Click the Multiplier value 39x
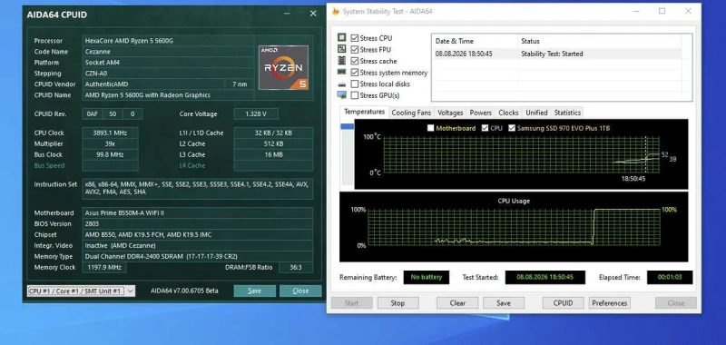Screen dimensions: 726x345 point(110,143)
